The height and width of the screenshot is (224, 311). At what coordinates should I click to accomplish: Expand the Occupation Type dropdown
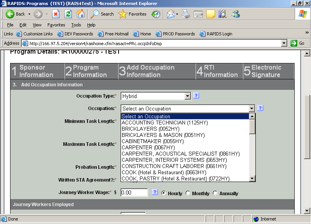[x=187, y=96]
